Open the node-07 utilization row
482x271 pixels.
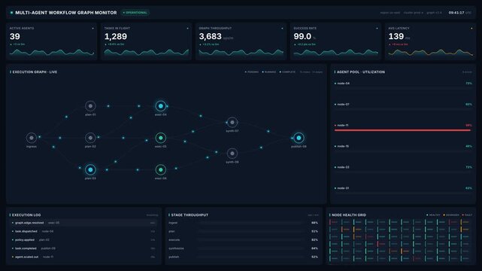(403, 106)
